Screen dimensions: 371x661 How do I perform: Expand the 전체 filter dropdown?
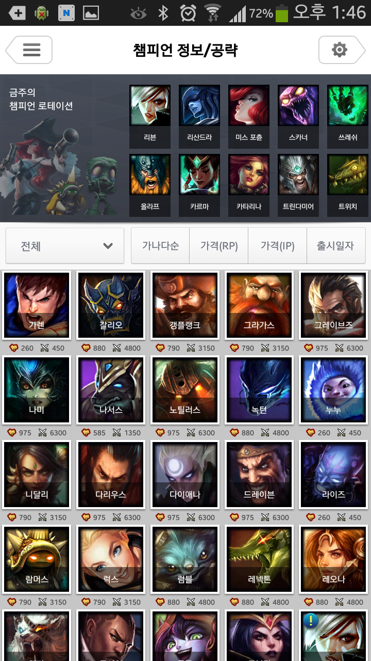65,246
